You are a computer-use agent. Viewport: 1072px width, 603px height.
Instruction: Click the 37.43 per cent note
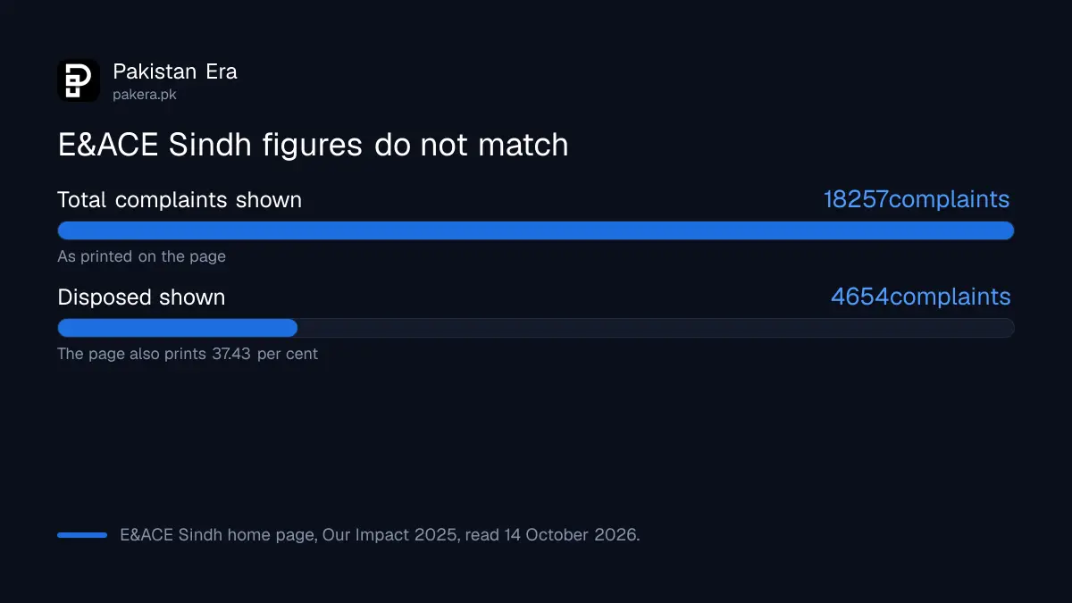point(188,354)
